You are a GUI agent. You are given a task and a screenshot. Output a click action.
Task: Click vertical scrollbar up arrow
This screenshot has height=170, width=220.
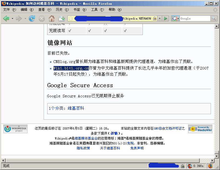[x=217, y=26]
